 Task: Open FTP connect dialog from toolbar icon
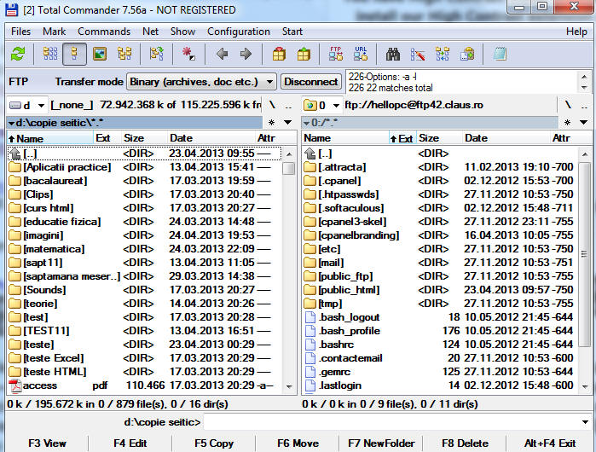click(x=337, y=55)
